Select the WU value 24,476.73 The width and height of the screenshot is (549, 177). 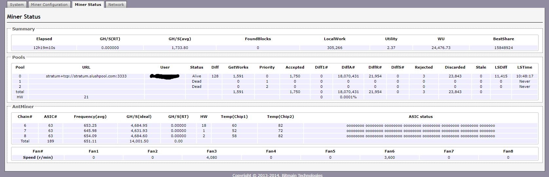(x=441, y=48)
